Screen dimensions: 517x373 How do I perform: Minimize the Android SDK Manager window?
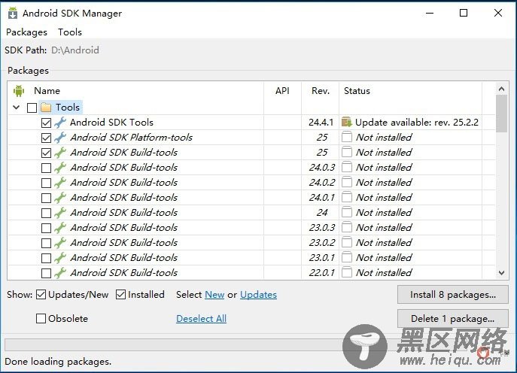[430, 14]
